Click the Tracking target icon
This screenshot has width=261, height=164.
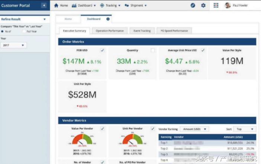[x=102, y=6]
